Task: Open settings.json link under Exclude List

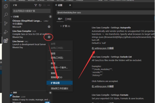Action: [103, 86]
